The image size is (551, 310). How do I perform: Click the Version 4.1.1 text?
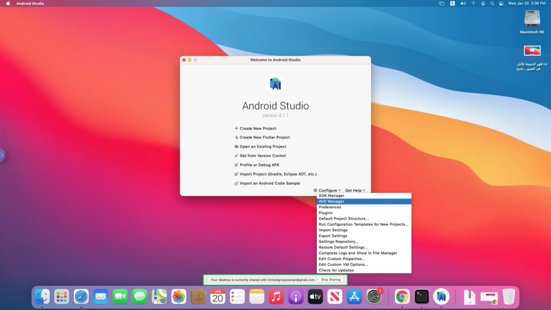[275, 116]
